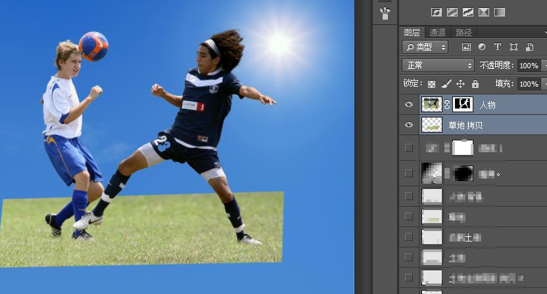Click the 填充 label
Viewport: 547px width, 294px height.
[x=504, y=83]
